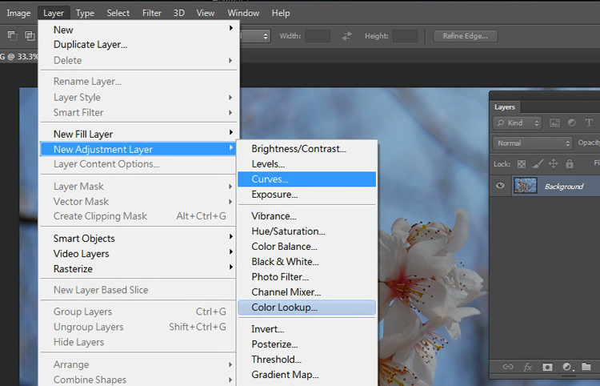Open the View menu
The height and width of the screenshot is (386, 600).
206,13
